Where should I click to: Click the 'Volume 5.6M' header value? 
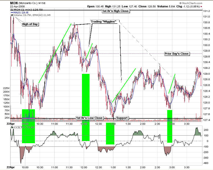click(x=166, y=6)
